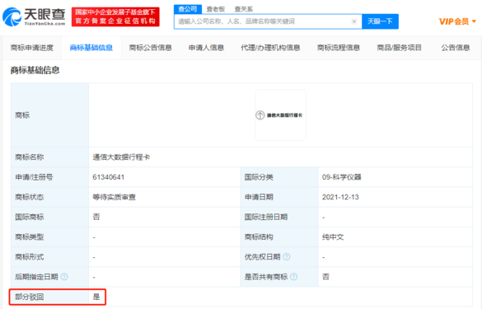Open the 商标基础信息 tab
This screenshot has width=482, height=309.
[91, 48]
